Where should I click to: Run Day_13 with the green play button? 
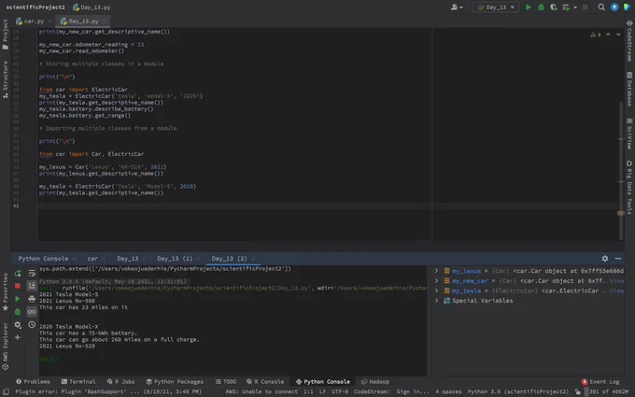pyautogui.click(x=529, y=7)
